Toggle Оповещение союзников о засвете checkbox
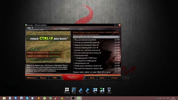The image size is (178, 100). pos(74,66)
